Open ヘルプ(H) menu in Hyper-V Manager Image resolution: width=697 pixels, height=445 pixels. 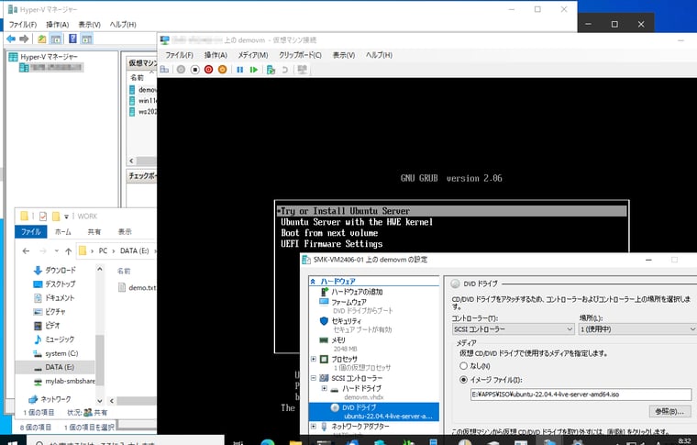coord(123,25)
